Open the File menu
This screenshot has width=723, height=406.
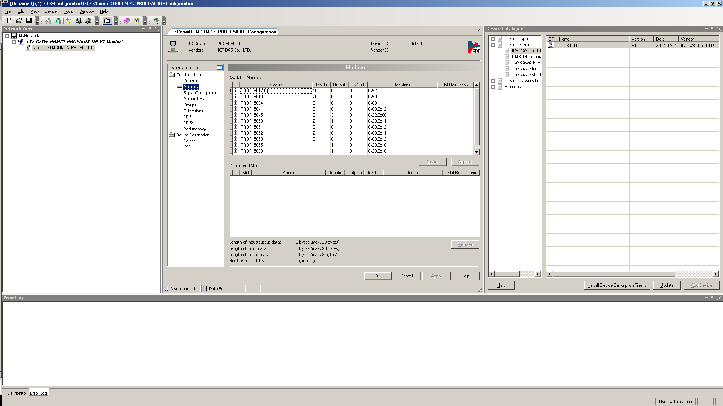click(8, 11)
